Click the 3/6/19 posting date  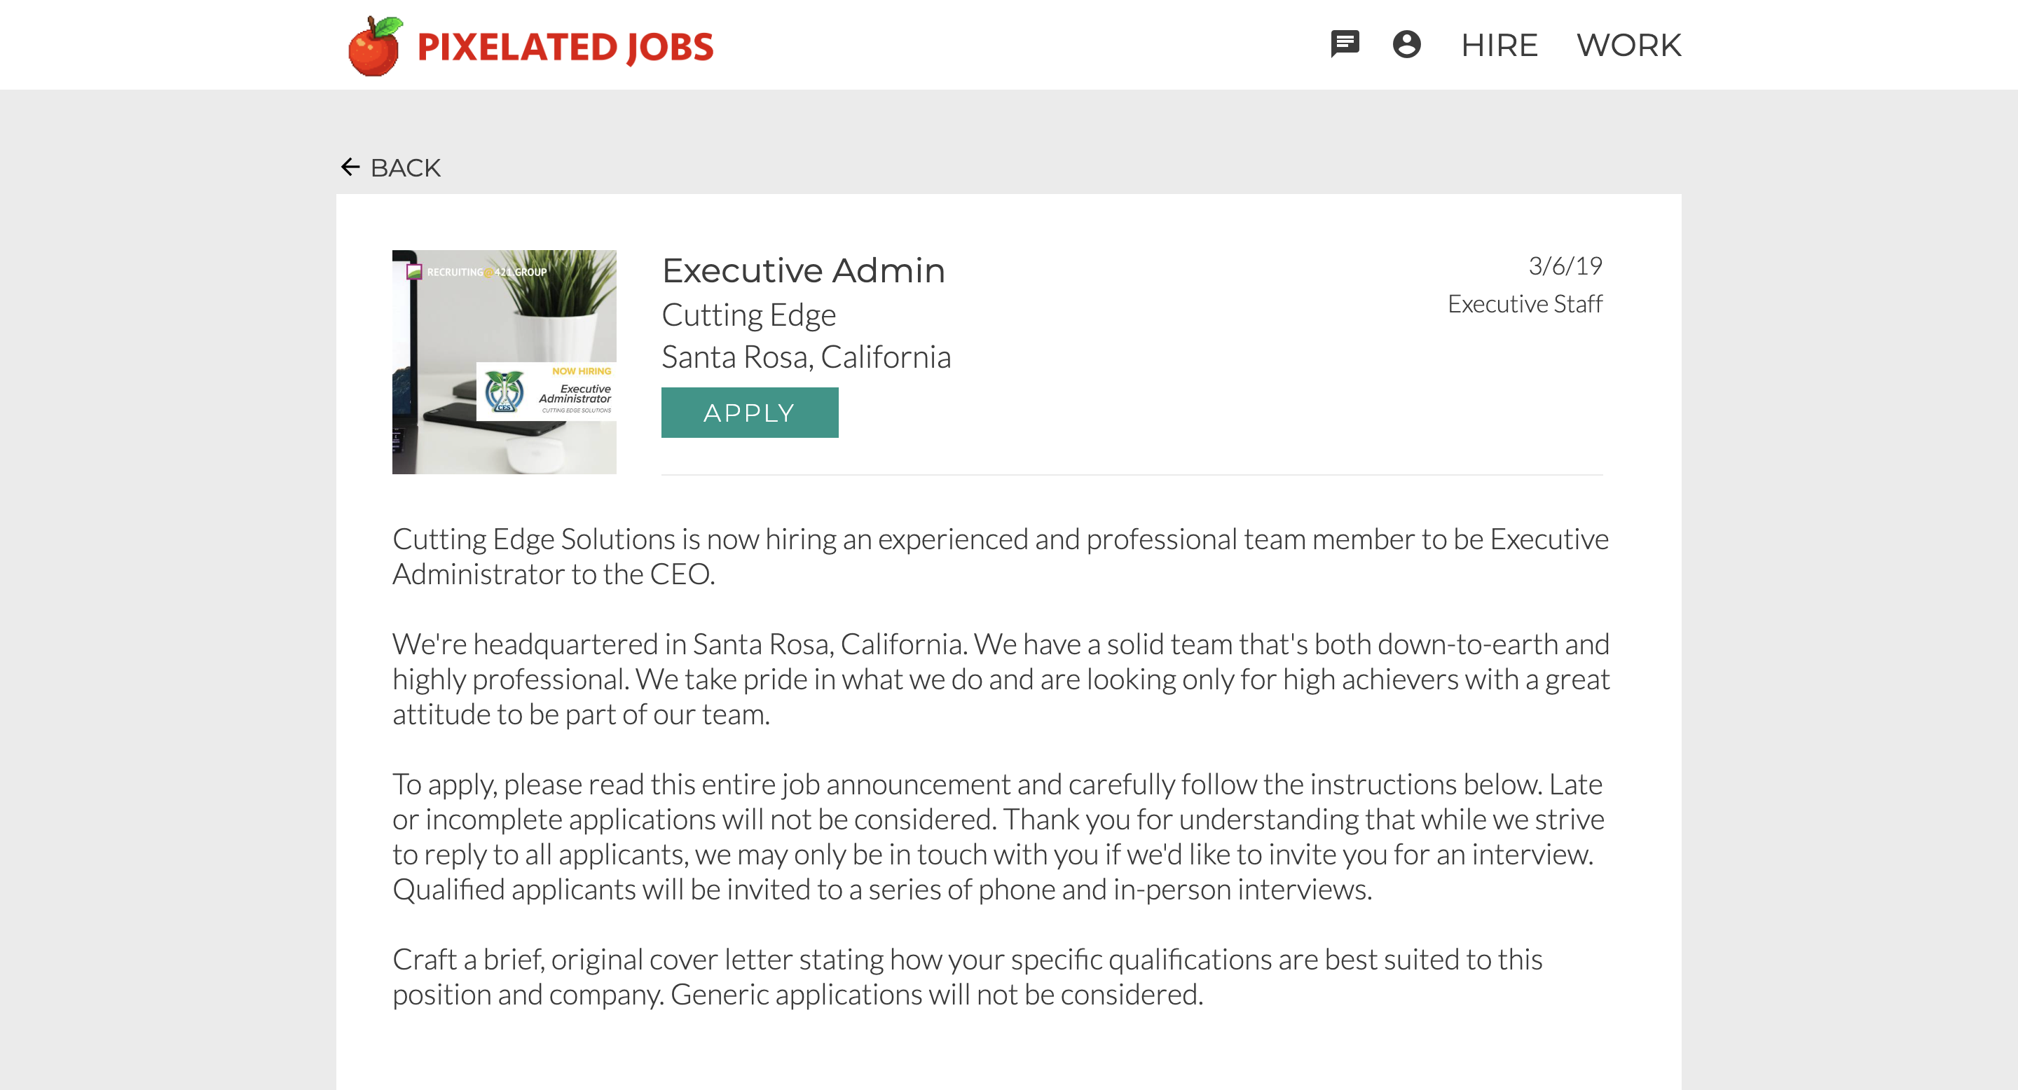click(1565, 266)
